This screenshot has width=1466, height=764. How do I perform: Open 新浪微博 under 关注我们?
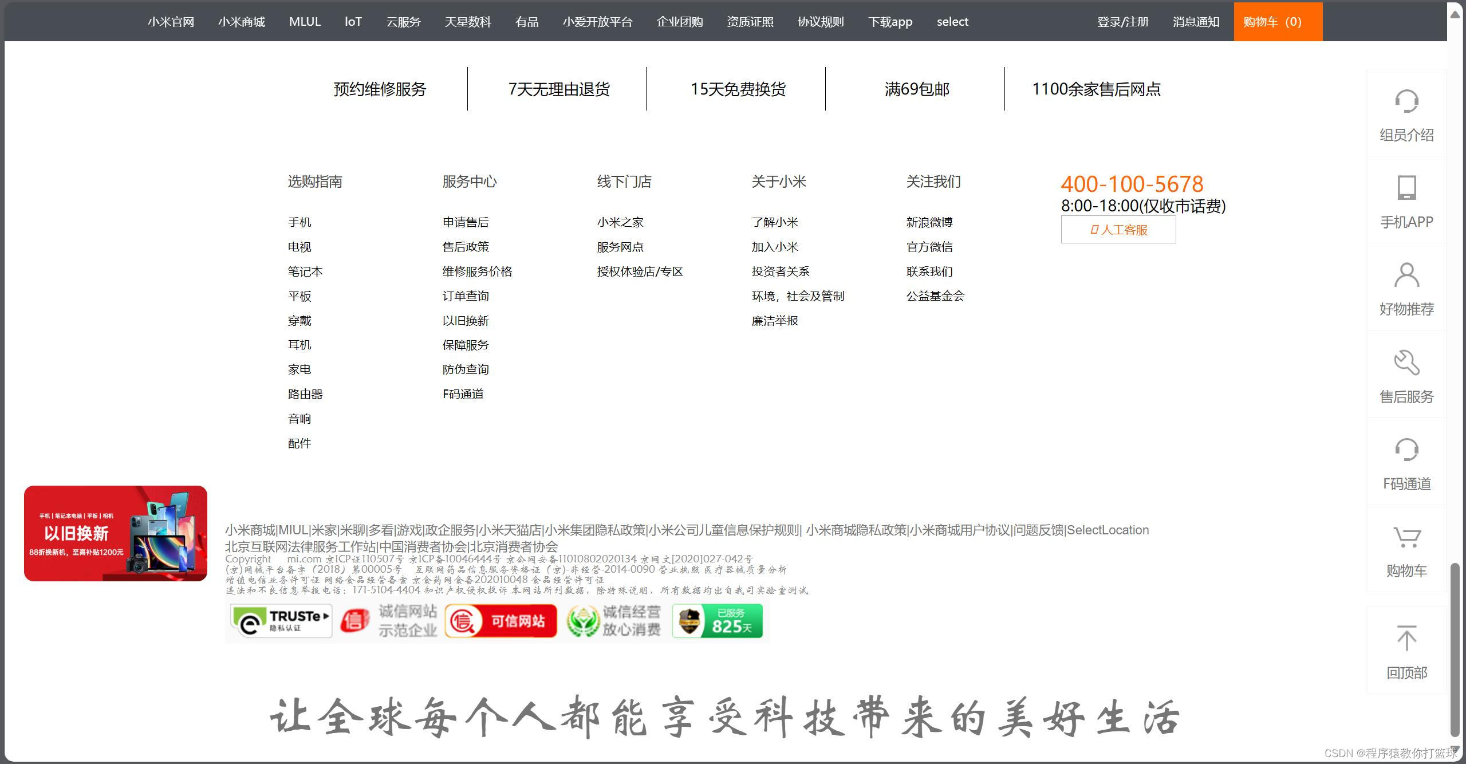click(929, 222)
